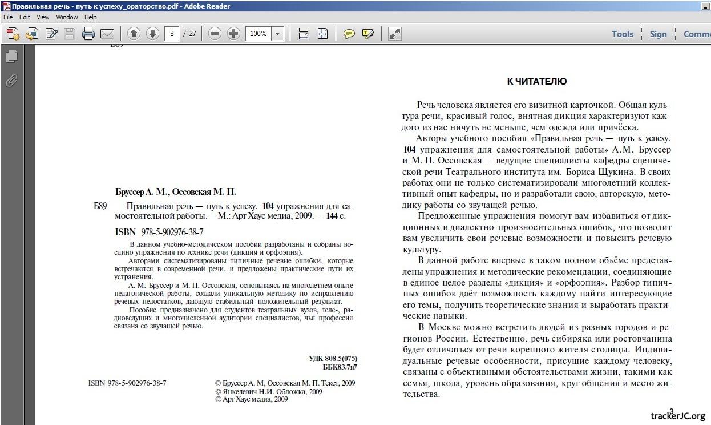Send the file by email icon
This screenshot has height=425, width=711.
(107, 34)
